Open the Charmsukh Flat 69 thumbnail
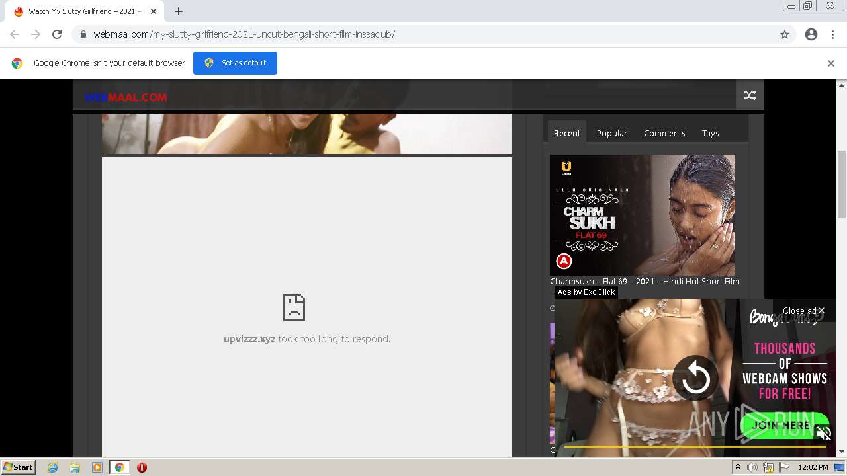Viewport: 847px width, 476px height. pos(643,215)
